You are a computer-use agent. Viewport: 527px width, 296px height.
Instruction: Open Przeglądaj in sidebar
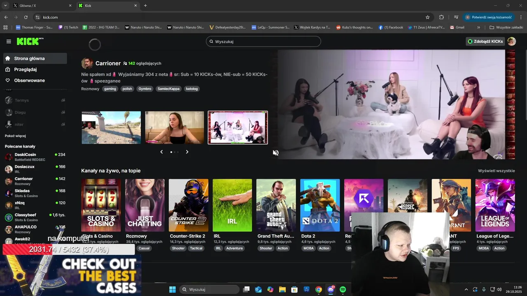click(x=35, y=69)
